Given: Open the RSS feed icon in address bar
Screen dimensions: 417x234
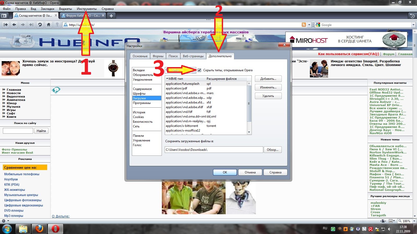Looking at the screenshot, I should [x=304, y=25].
